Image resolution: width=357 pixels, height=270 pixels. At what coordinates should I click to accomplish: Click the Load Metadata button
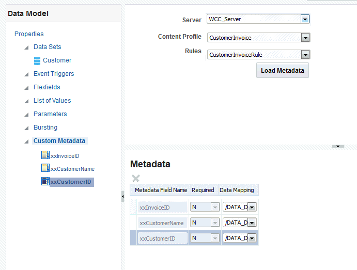[x=282, y=71]
